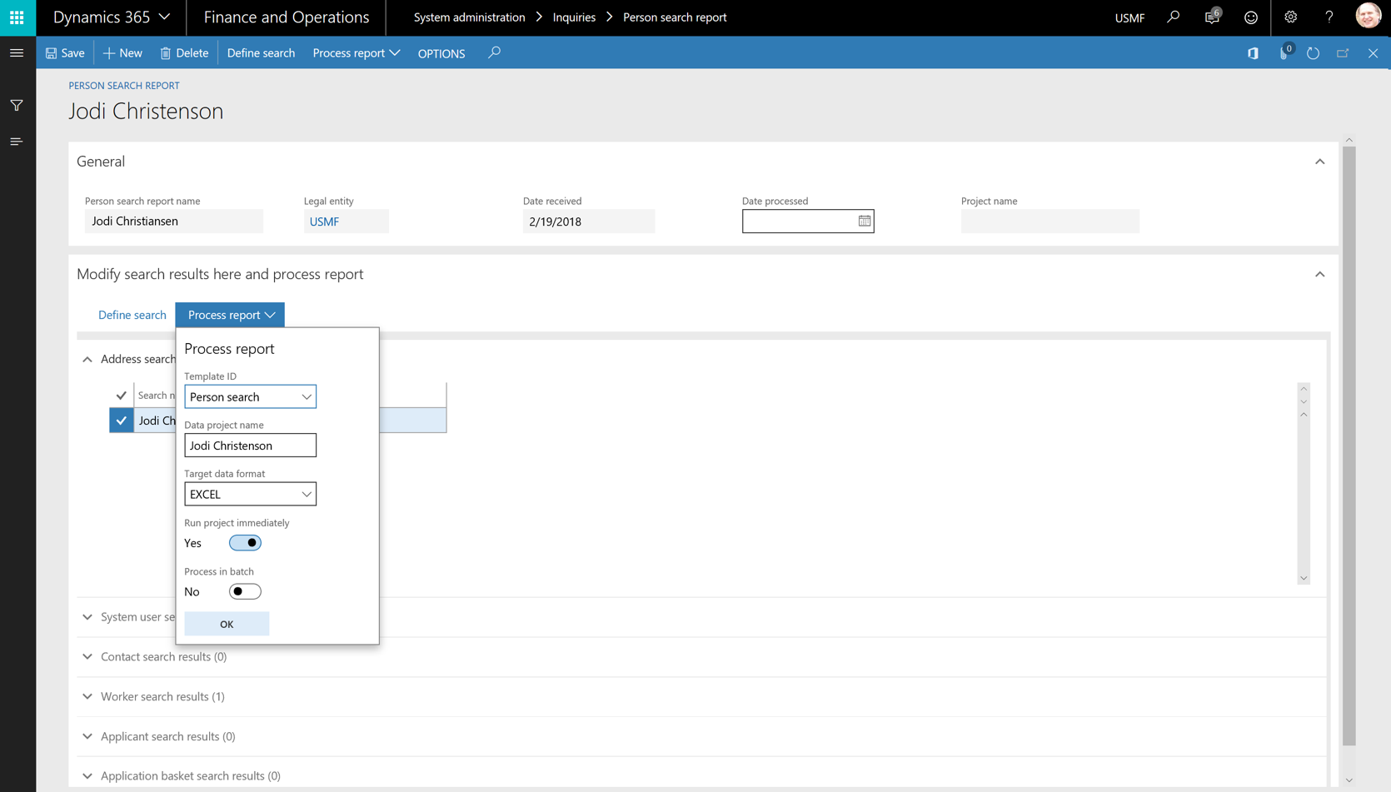Open form in new window icon
1391x792 pixels.
coord(1343,53)
